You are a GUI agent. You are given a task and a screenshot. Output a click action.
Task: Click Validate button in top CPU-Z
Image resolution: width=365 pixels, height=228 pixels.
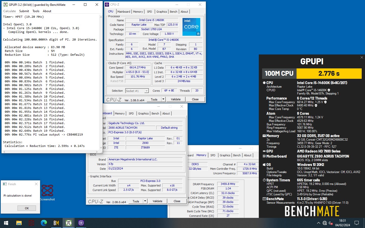(x=176, y=99)
